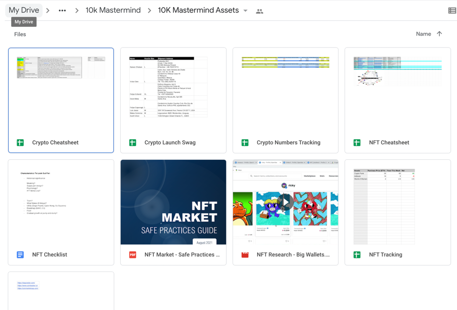
Task: Click the Crypto Launch Swag file name
Action: coord(170,143)
